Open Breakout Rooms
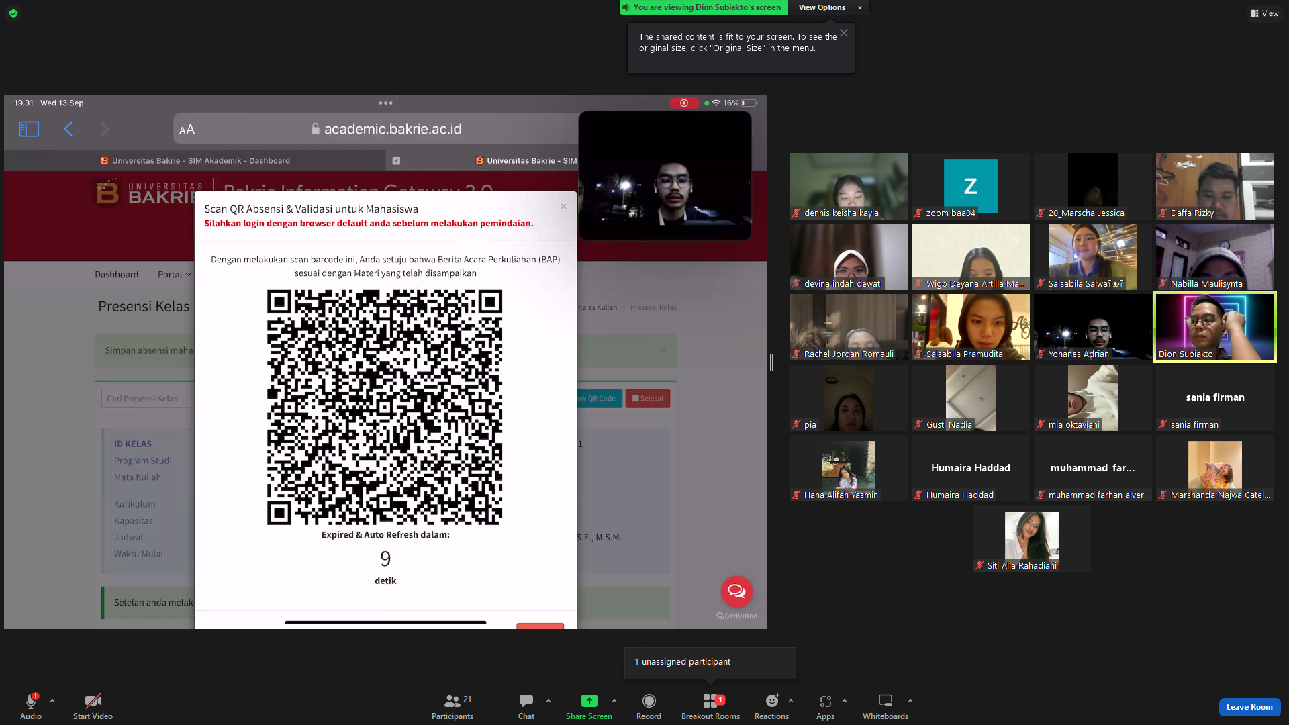The width and height of the screenshot is (1289, 725). coord(710,706)
